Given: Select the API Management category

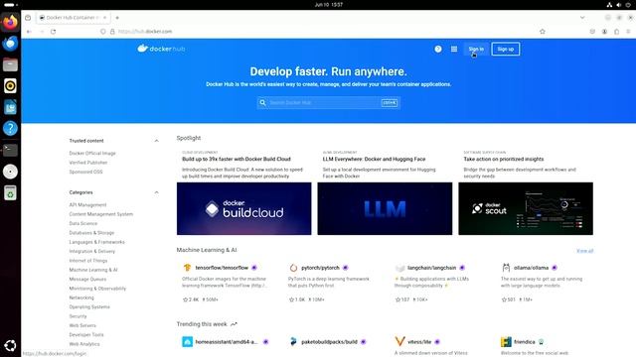Looking at the screenshot, I should [88, 205].
